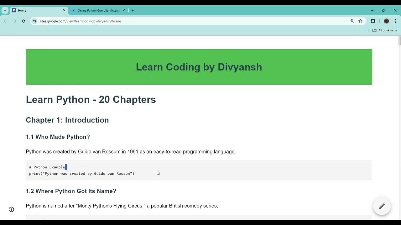
Task: Go back to previous page
Action: pyautogui.click(x=6, y=21)
